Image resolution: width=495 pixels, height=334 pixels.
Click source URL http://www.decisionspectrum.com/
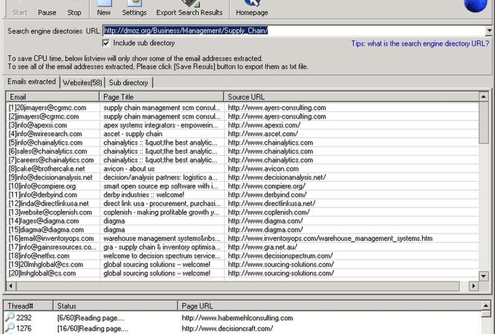pos(280,255)
